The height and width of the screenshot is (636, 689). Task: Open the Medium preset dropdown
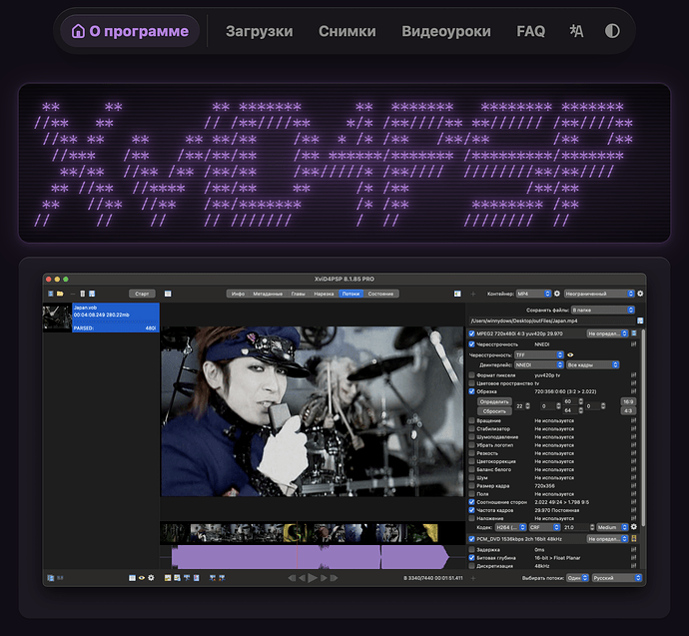612,527
